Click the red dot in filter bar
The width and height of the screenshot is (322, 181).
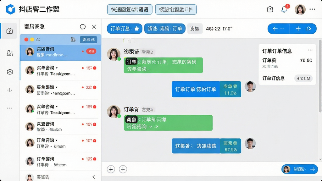coord(26,39)
